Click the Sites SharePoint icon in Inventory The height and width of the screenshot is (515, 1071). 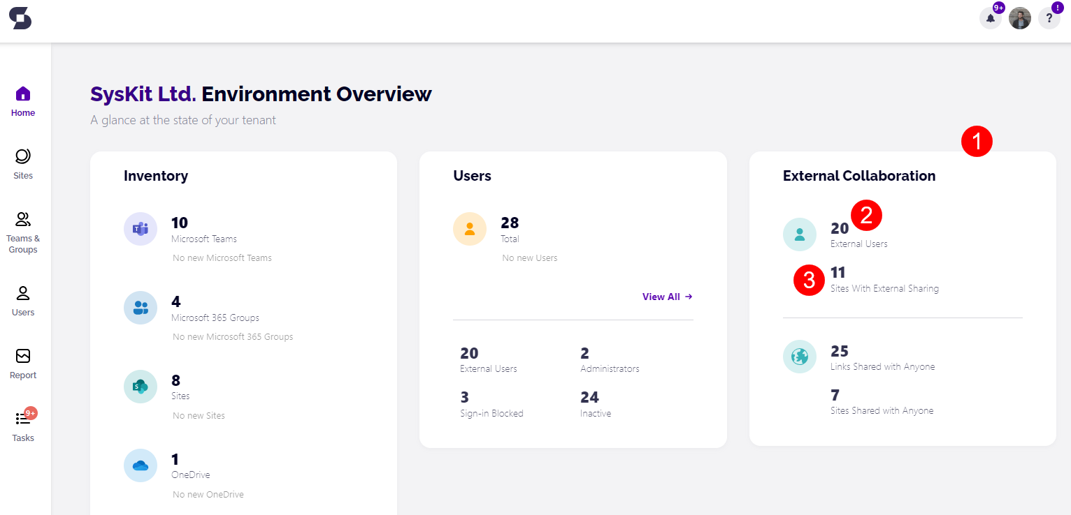(x=141, y=386)
